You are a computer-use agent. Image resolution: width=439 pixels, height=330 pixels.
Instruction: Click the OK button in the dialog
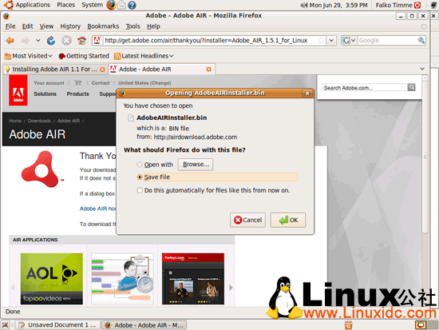288,220
